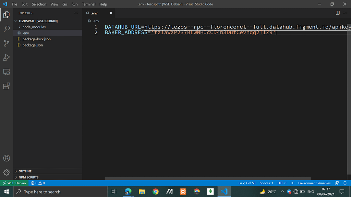Change encoding via UTF-8
351x197 pixels.
pos(282,183)
